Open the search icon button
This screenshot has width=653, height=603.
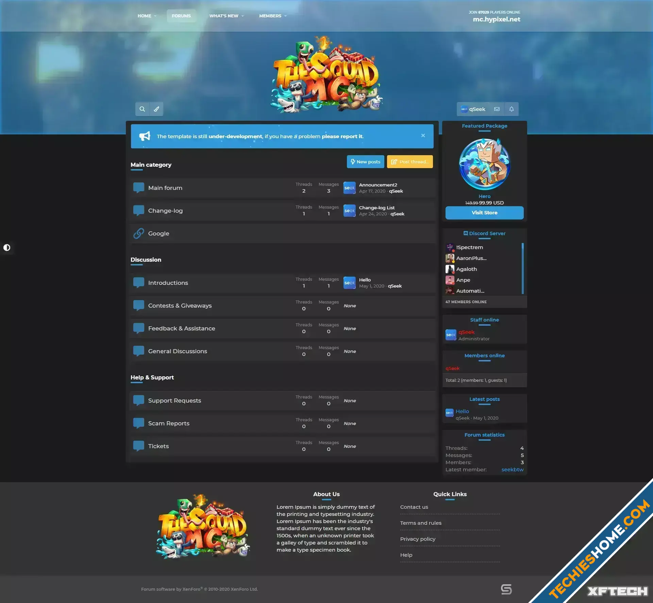click(x=142, y=109)
